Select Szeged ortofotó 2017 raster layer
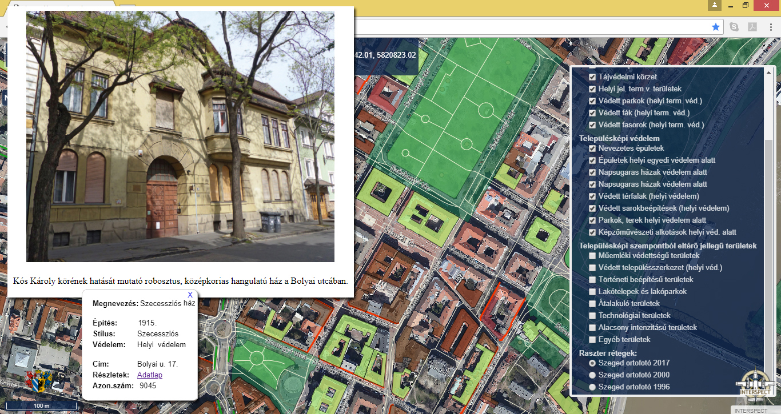781x414 pixels. tap(593, 363)
